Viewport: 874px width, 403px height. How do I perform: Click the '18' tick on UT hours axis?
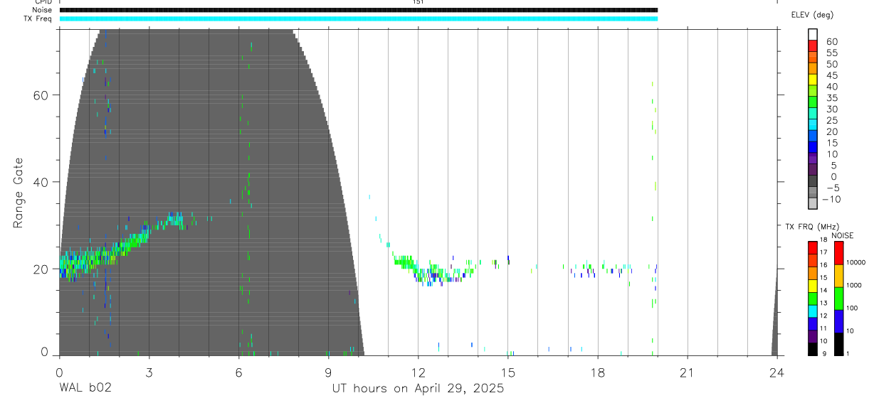point(597,372)
